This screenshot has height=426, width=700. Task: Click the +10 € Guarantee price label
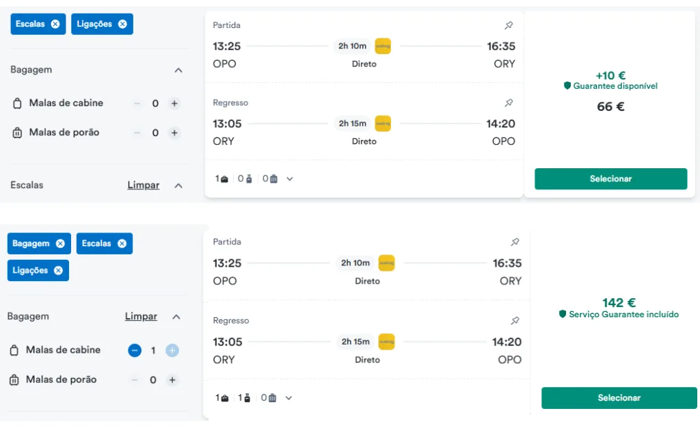coord(610,75)
